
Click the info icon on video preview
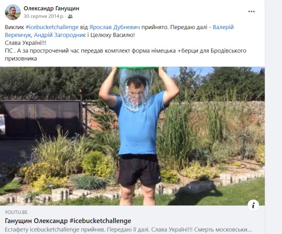pyautogui.click(x=253, y=205)
